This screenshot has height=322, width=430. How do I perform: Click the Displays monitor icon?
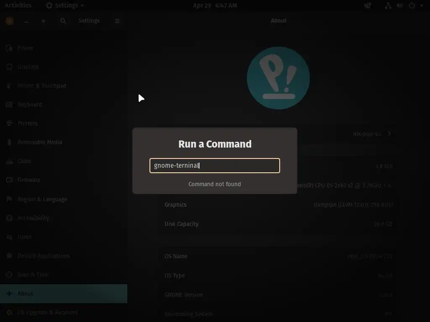tap(9, 67)
